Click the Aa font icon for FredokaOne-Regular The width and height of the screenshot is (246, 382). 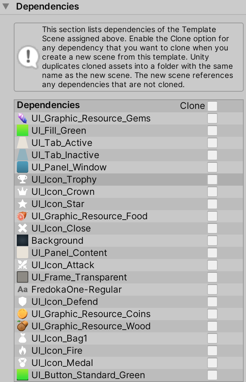(x=22, y=289)
